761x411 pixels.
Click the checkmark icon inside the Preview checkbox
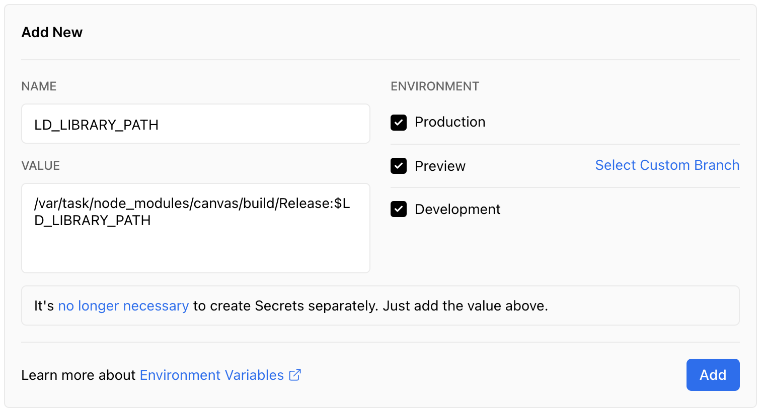(398, 166)
